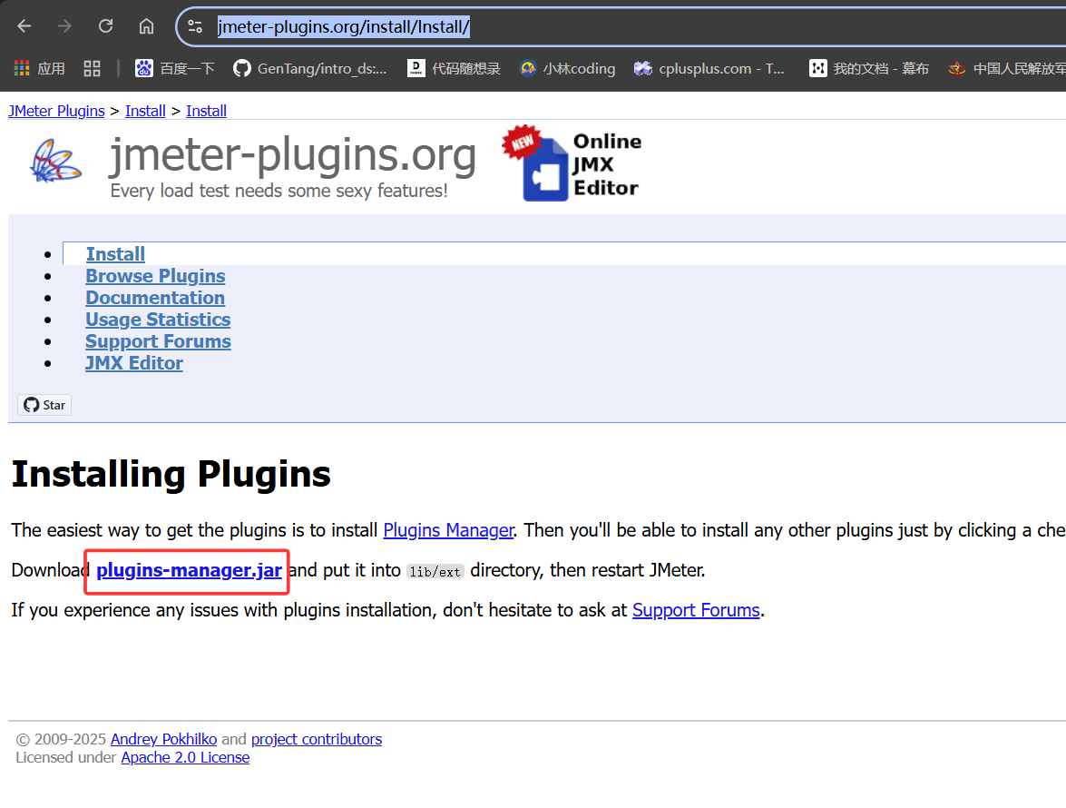
Task: Open the Apache 2.0 License link
Action: (186, 757)
